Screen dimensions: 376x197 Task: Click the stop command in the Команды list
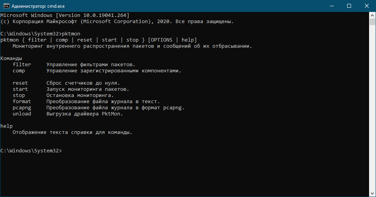pos(19,95)
